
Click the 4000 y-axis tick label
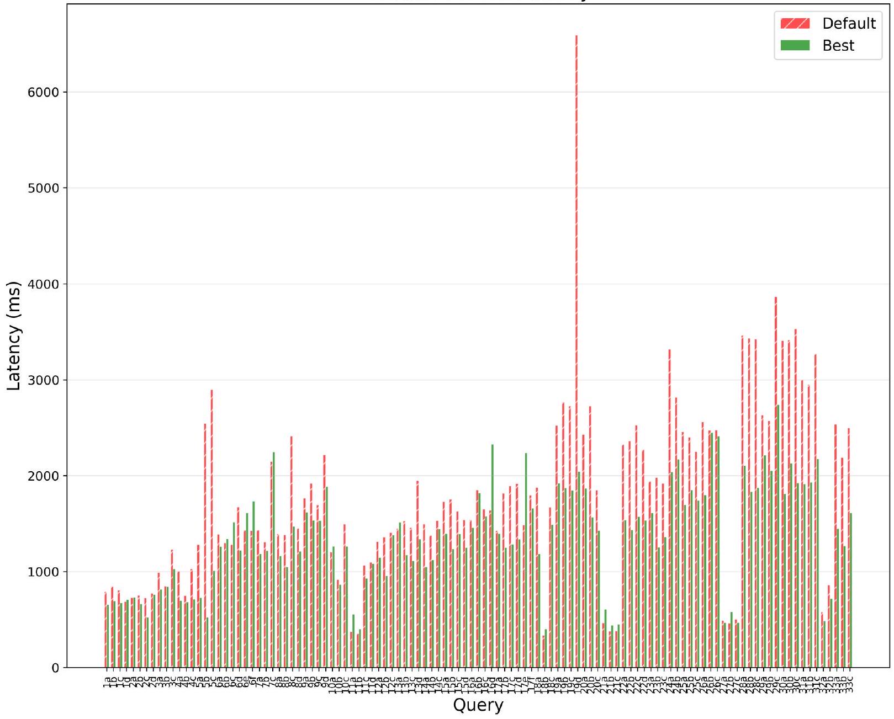(43, 284)
